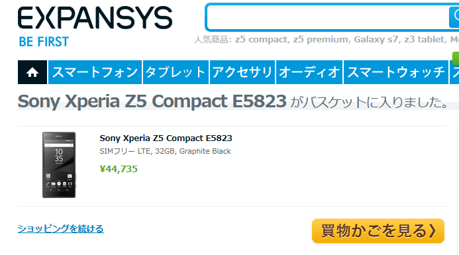The height and width of the screenshot is (255, 459).
Task: Select popular search term z5 compact
Action: click(x=261, y=39)
